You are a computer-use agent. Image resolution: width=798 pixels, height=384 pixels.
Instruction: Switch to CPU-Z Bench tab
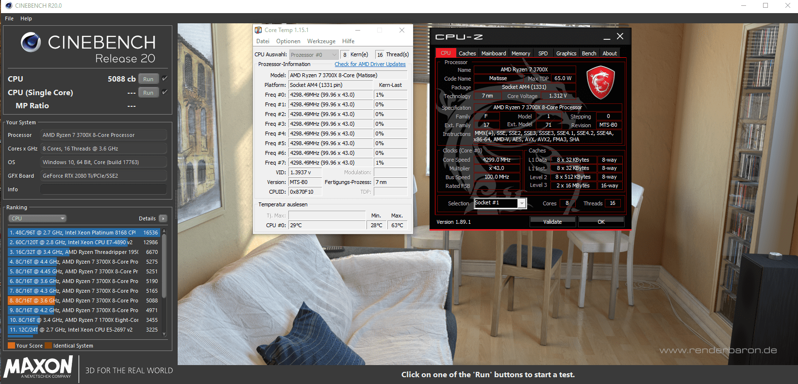pos(589,53)
